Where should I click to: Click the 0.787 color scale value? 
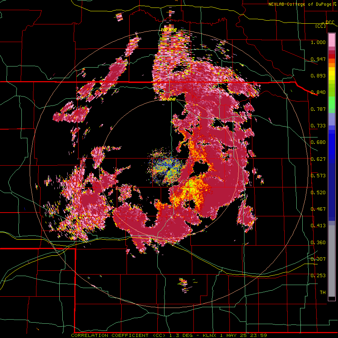point(318,109)
